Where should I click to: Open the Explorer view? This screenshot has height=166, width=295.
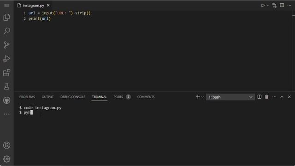pyautogui.click(x=6, y=17)
